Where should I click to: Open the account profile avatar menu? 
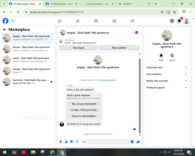tap(186, 21)
